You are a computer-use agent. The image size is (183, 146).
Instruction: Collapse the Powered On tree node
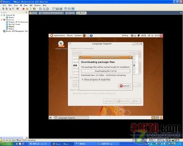click(x=2, y=15)
